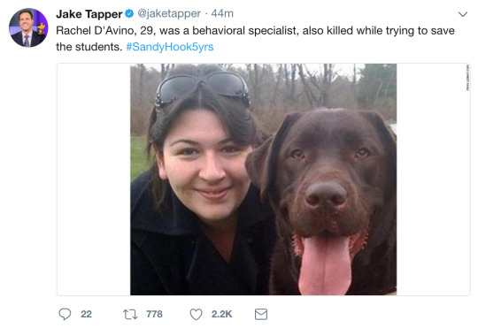Viewport: 478px width, 328px height.
Task: Click the reply count 22
Action: click(x=86, y=314)
